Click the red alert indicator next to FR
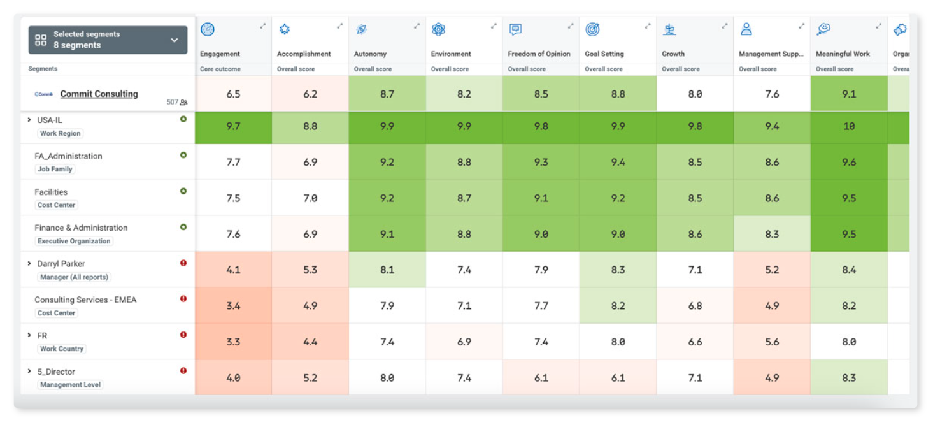This screenshot has height=427, width=933. [182, 334]
